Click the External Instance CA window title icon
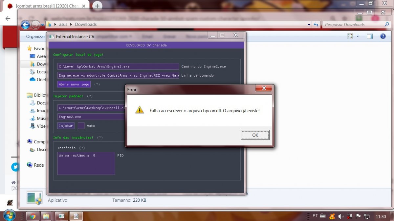The height and width of the screenshot is (221, 394). pyautogui.click(x=52, y=37)
